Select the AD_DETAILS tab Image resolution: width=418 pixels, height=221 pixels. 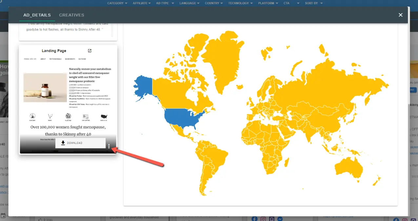tap(37, 15)
